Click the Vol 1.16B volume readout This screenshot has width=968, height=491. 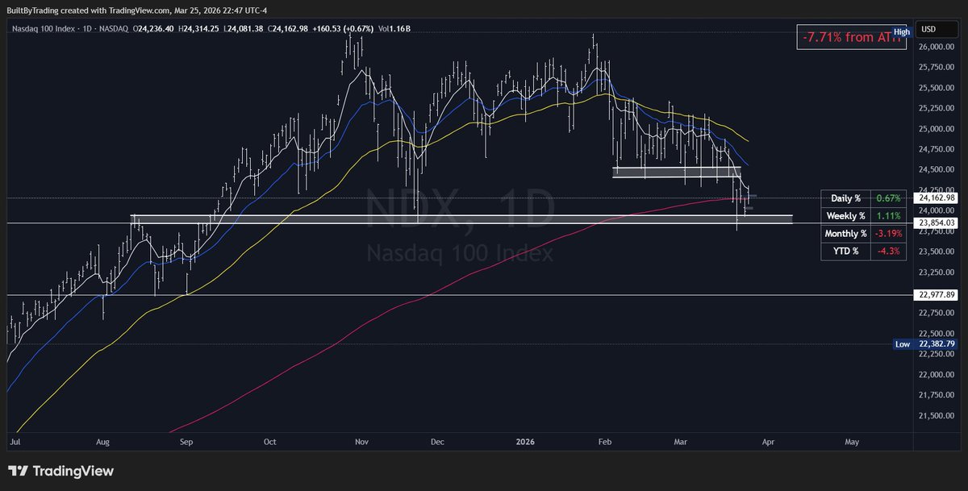pos(394,29)
